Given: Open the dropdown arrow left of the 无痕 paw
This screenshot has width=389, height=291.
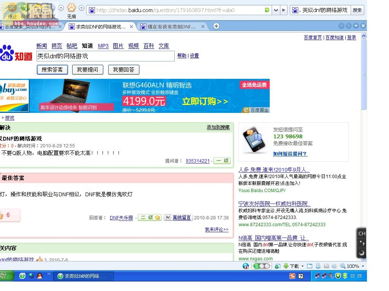Looking at the screenshot, I should (61, 8).
